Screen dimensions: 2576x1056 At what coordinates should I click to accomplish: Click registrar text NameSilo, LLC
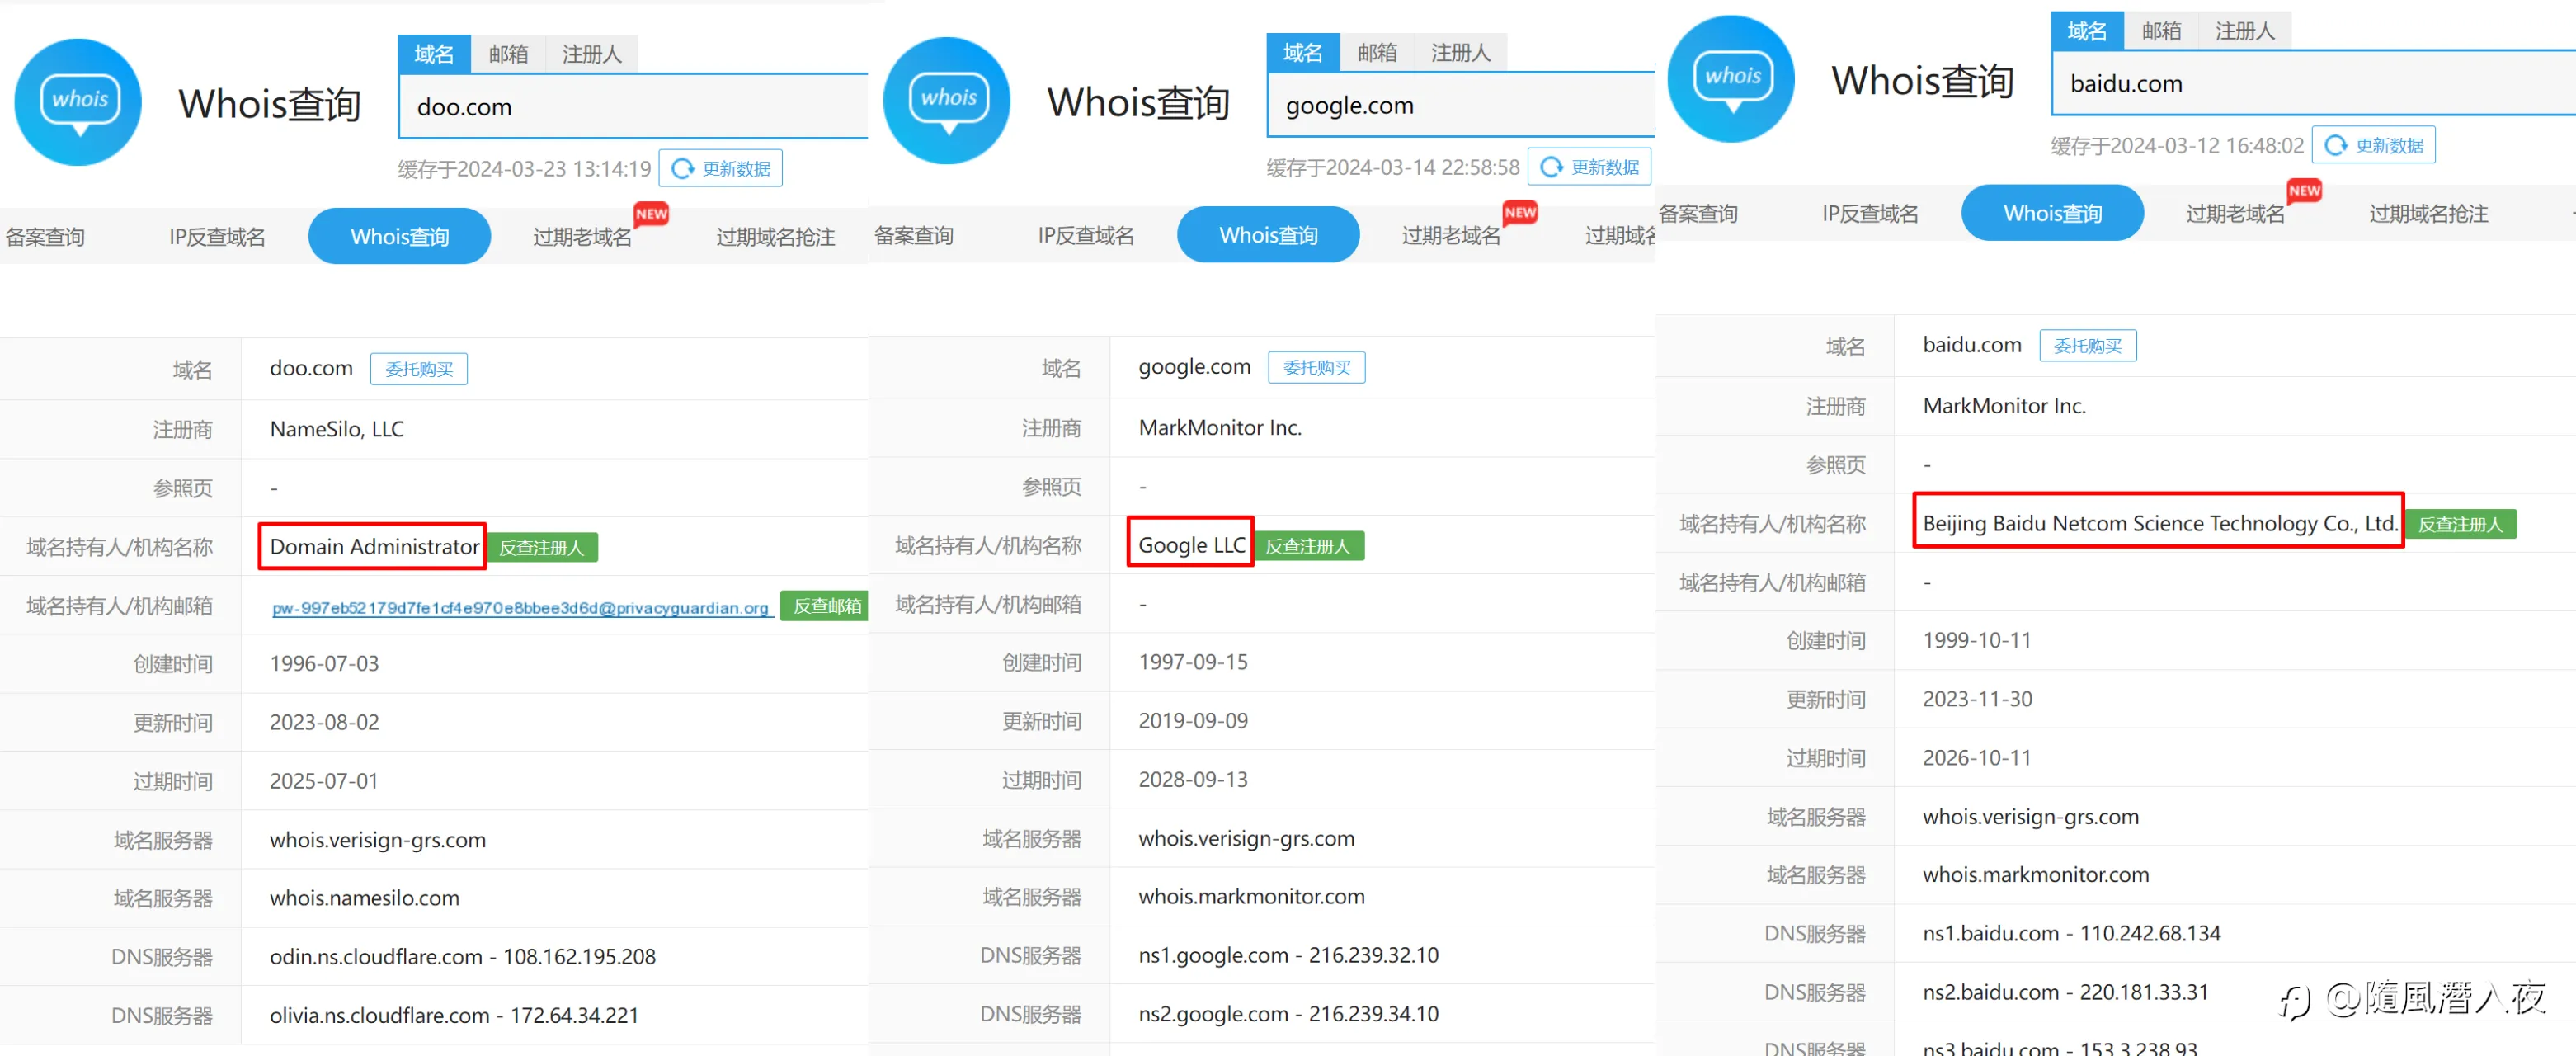pos(337,429)
